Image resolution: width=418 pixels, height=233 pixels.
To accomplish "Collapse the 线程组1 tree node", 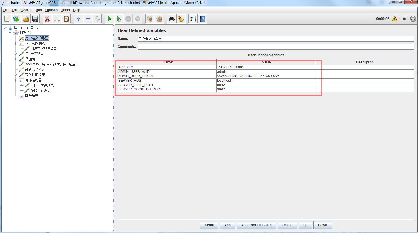I will coord(10,33).
